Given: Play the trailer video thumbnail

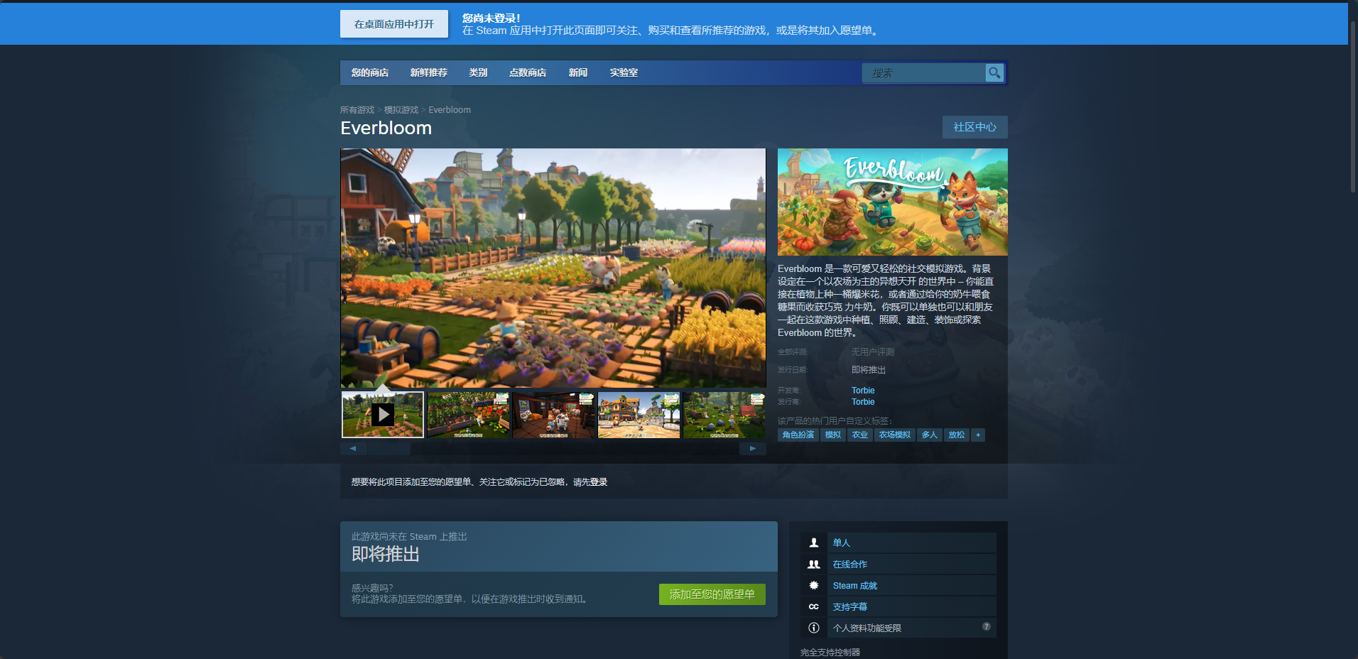Looking at the screenshot, I should (x=383, y=415).
